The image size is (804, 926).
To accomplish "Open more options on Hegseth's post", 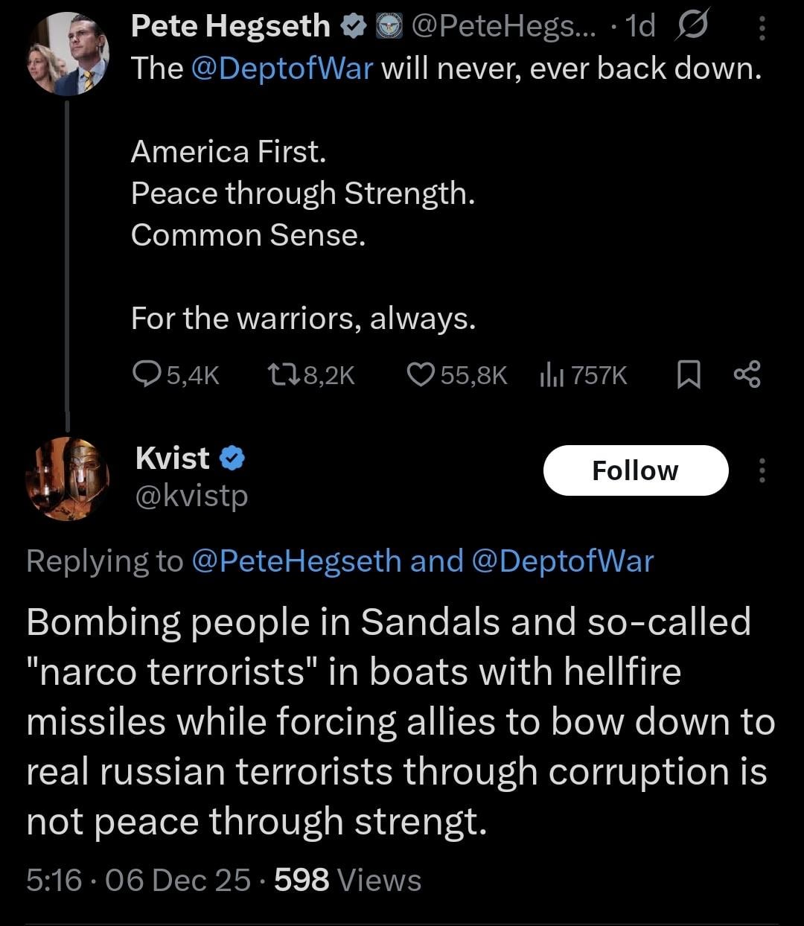I will click(762, 28).
